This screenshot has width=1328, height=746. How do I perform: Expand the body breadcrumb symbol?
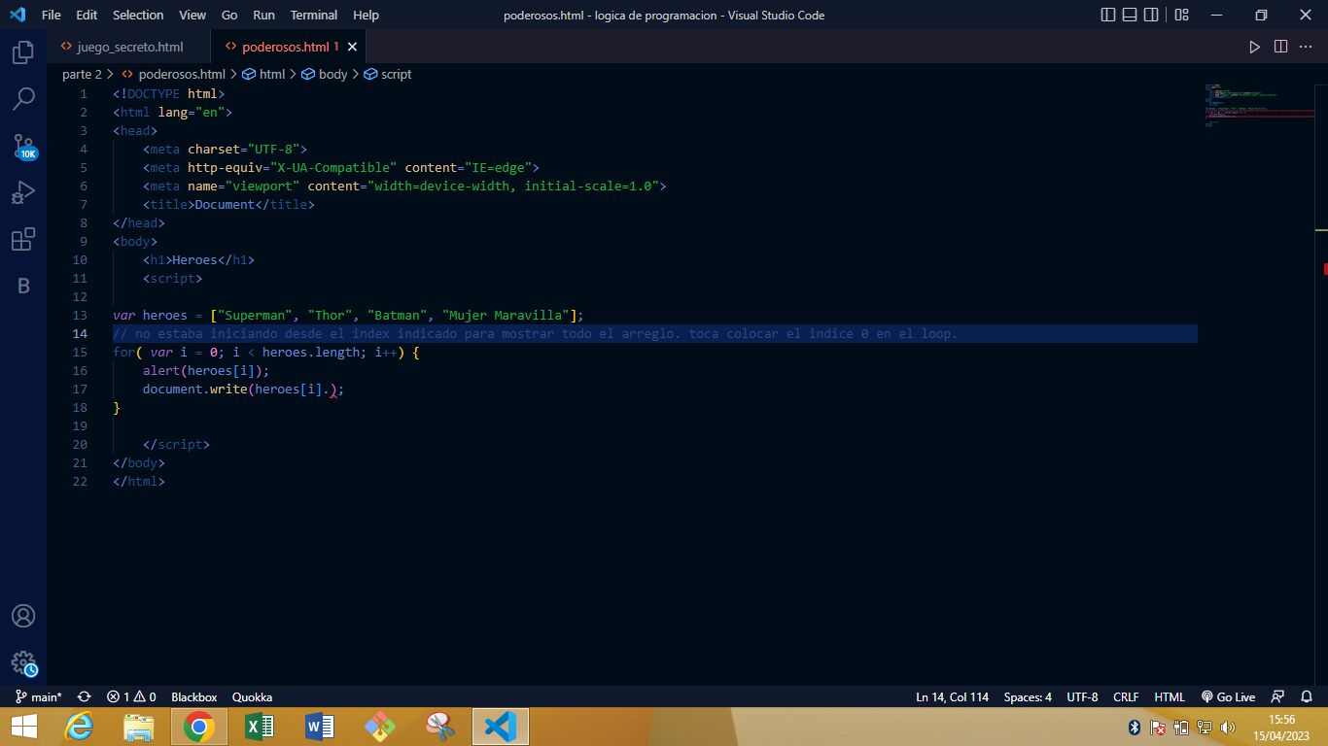(324, 74)
